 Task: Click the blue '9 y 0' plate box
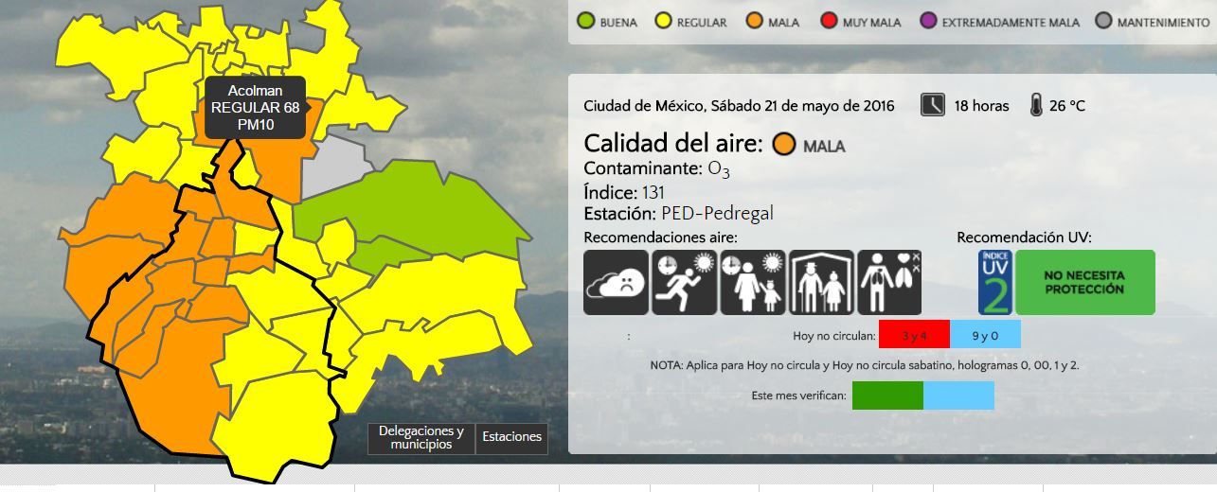click(x=985, y=335)
